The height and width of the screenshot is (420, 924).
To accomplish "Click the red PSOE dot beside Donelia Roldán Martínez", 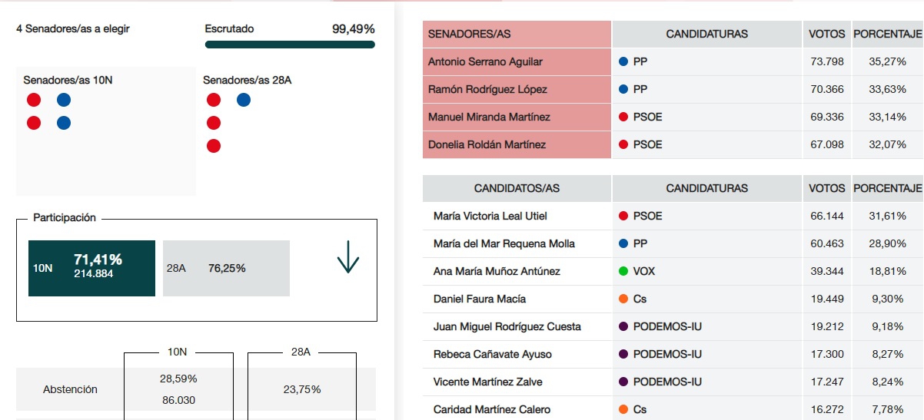I will click(623, 144).
